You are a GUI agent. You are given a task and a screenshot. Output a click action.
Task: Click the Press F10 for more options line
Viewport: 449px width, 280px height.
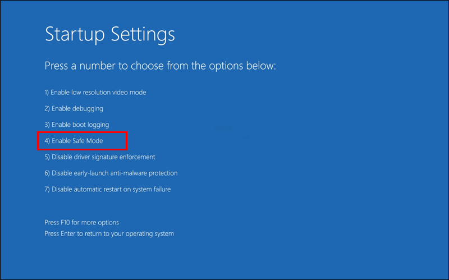[x=82, y=223]
